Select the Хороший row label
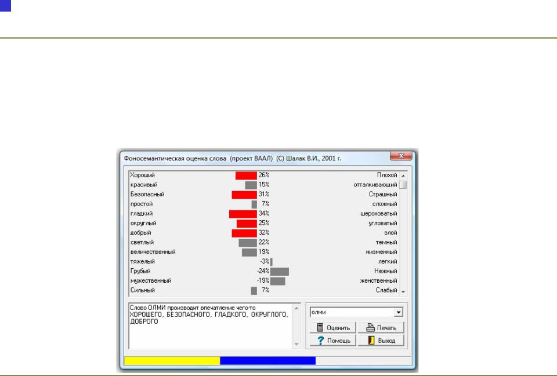 [x=143, y=175]
